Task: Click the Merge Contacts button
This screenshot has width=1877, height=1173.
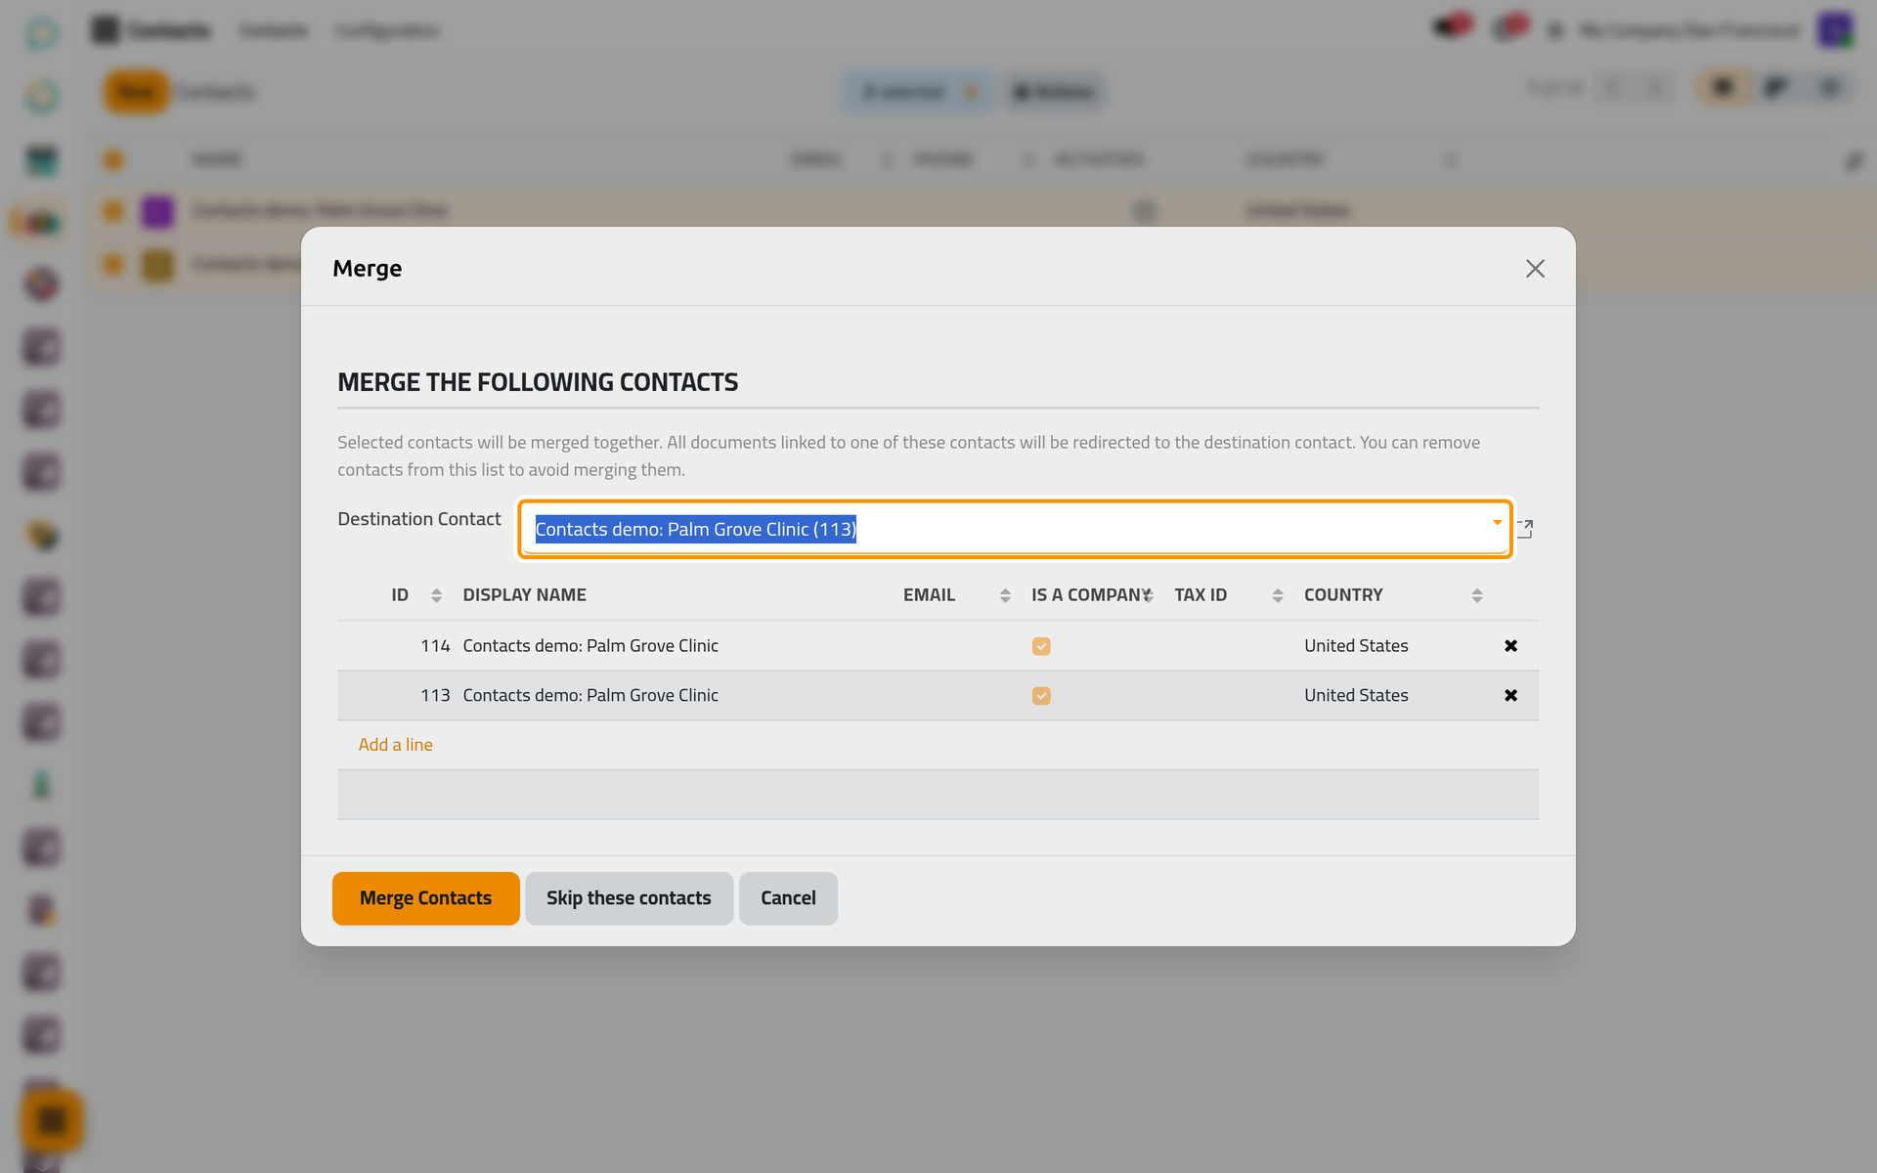Action: pyautogui.click(x=425, y=898)
